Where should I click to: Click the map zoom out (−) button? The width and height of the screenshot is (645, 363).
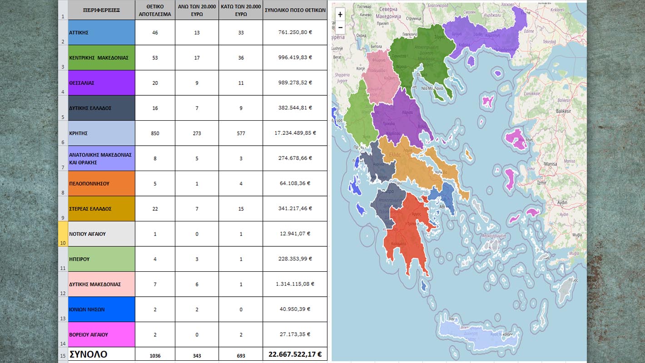[340, 28]
